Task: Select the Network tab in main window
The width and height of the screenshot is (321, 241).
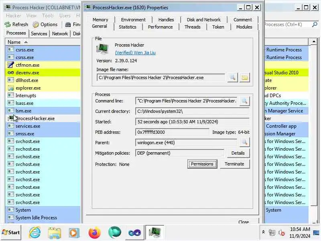Action: [60, 34]
